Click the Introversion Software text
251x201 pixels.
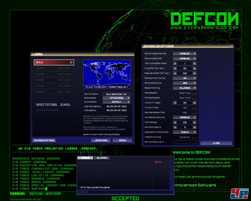[x=195, y=185]
